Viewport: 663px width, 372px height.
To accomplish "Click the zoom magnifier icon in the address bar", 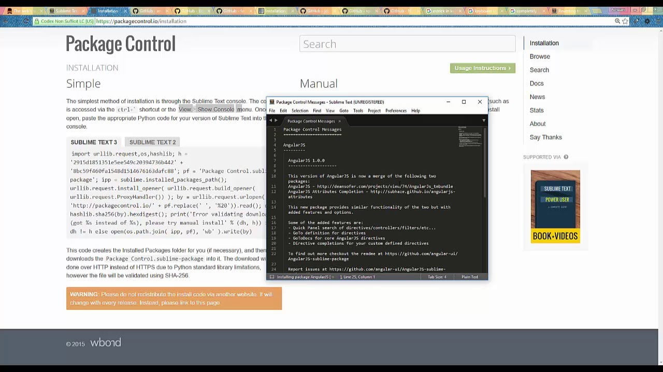I will click(617, 21).
